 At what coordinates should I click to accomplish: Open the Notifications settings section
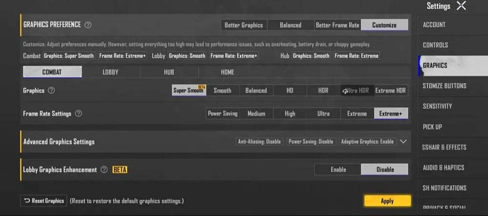pos(445,188)
